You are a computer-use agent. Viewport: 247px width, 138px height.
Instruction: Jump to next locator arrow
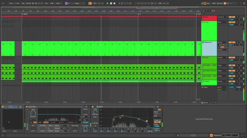pyautogui.click(x=205, y=13)
